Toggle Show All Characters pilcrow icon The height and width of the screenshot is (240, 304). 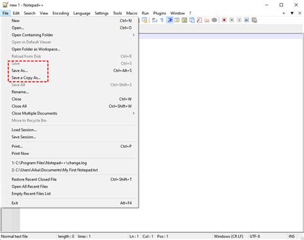162,20
